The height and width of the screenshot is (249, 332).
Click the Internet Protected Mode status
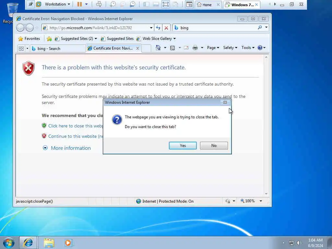[x=165, y=201]
